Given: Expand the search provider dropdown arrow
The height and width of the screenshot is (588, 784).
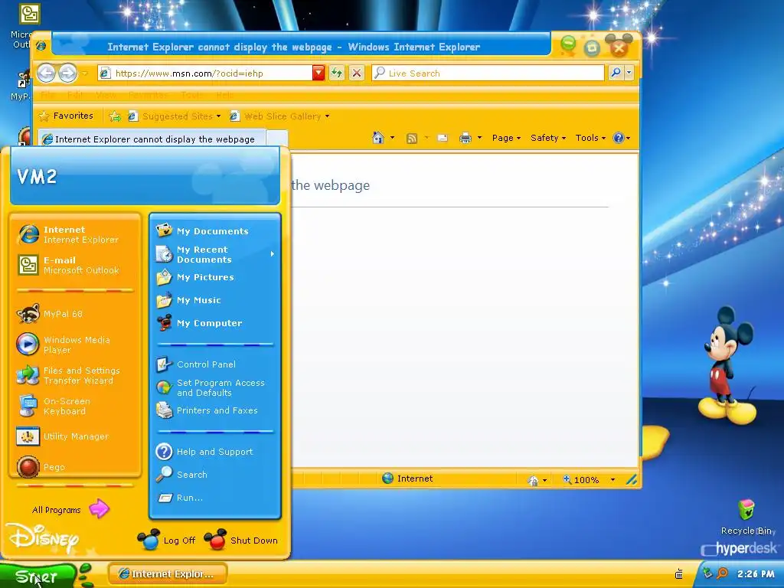Looking at the screenshot, I should (629, 73).
